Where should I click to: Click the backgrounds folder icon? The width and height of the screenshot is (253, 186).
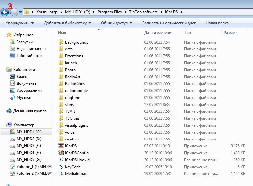pos(61,42)
